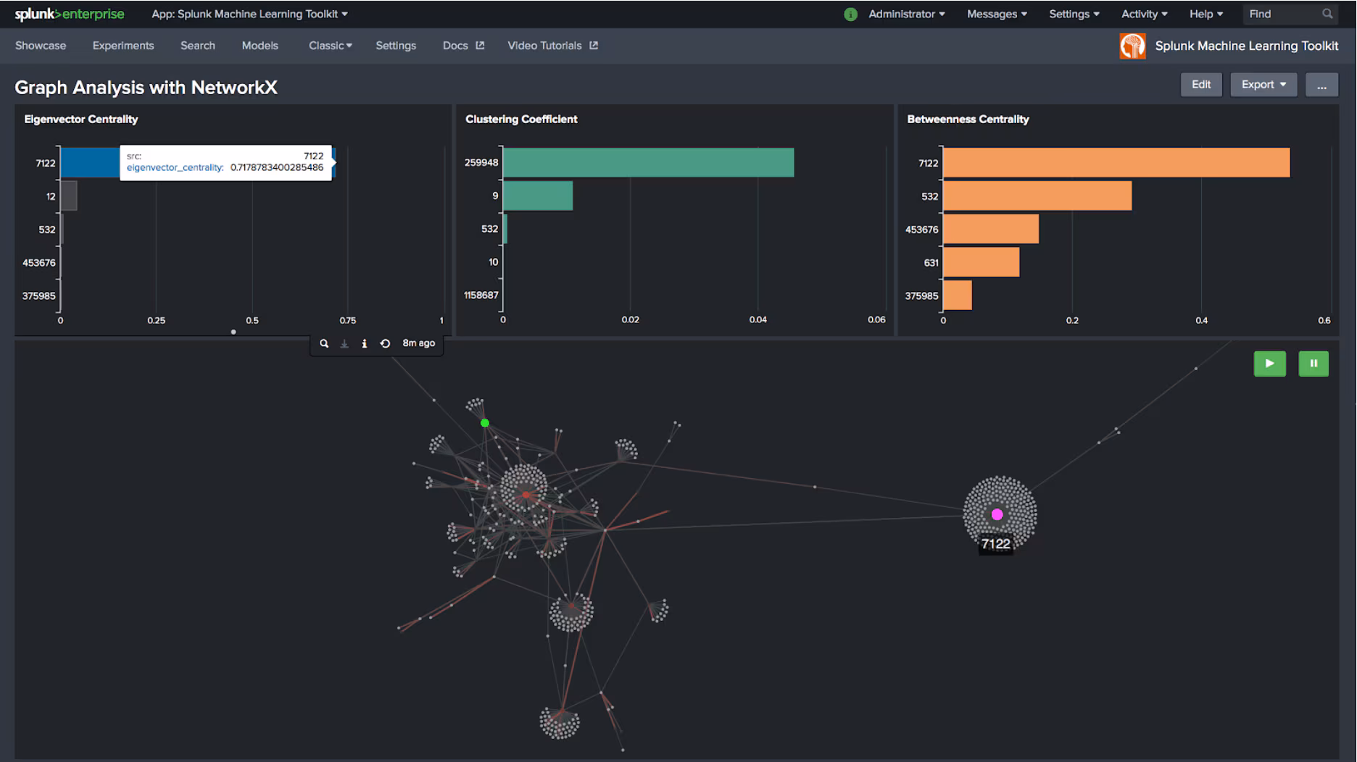Screen dimensions: 1357x762
Task: Open Video Tutorials link
Action: pos(545,45)
